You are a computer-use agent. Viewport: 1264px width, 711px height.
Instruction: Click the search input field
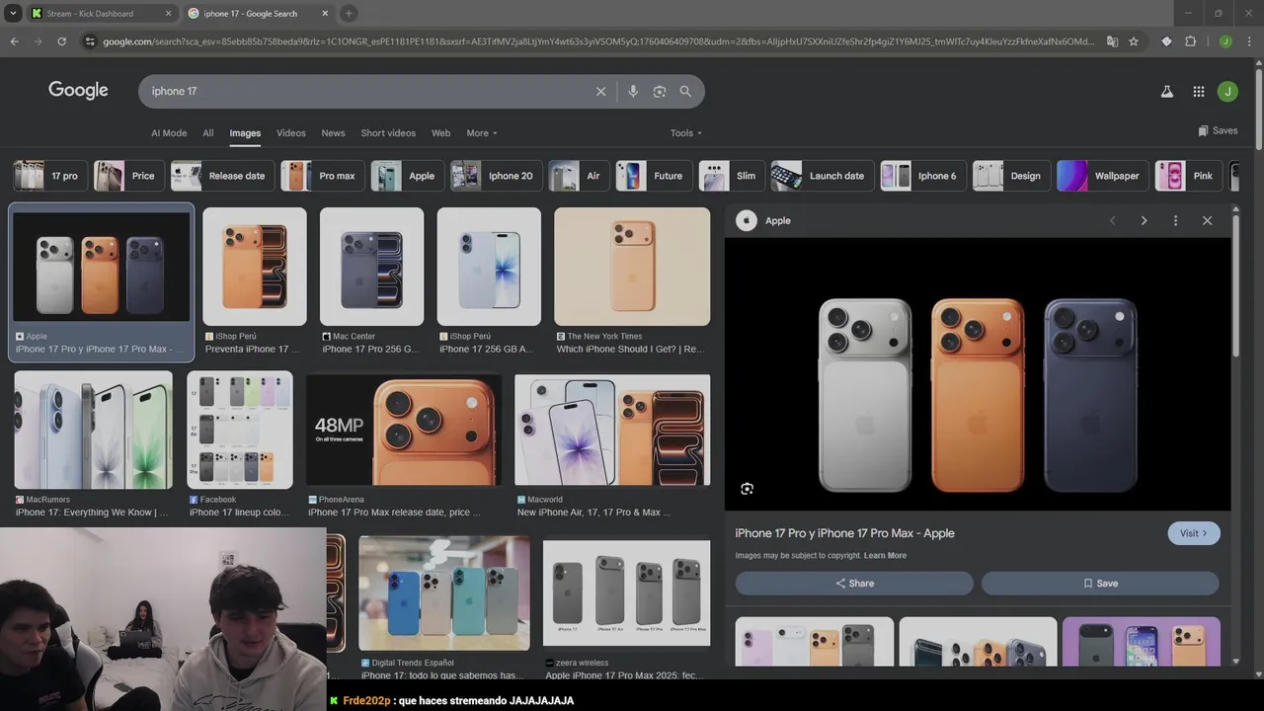point(365,91)
